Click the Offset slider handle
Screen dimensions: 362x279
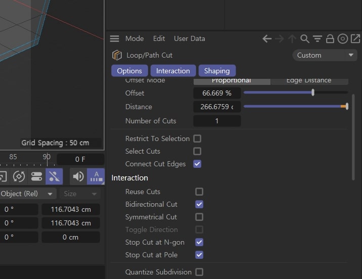coord(313,92)
